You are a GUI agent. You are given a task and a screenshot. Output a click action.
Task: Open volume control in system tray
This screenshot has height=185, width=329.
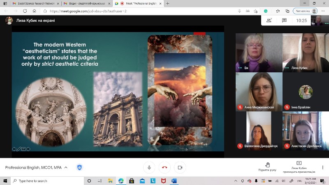(x=284, y=181)
